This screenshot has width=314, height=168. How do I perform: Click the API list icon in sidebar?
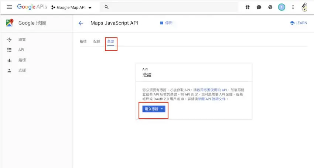[x=9, y=50]
